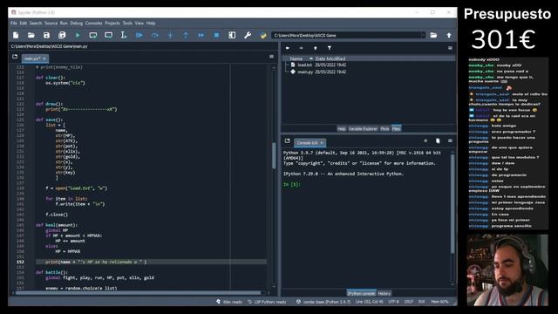Switch to the History tab
The width and height of the screenshot is (558, 314).
(x=384, y=293)
